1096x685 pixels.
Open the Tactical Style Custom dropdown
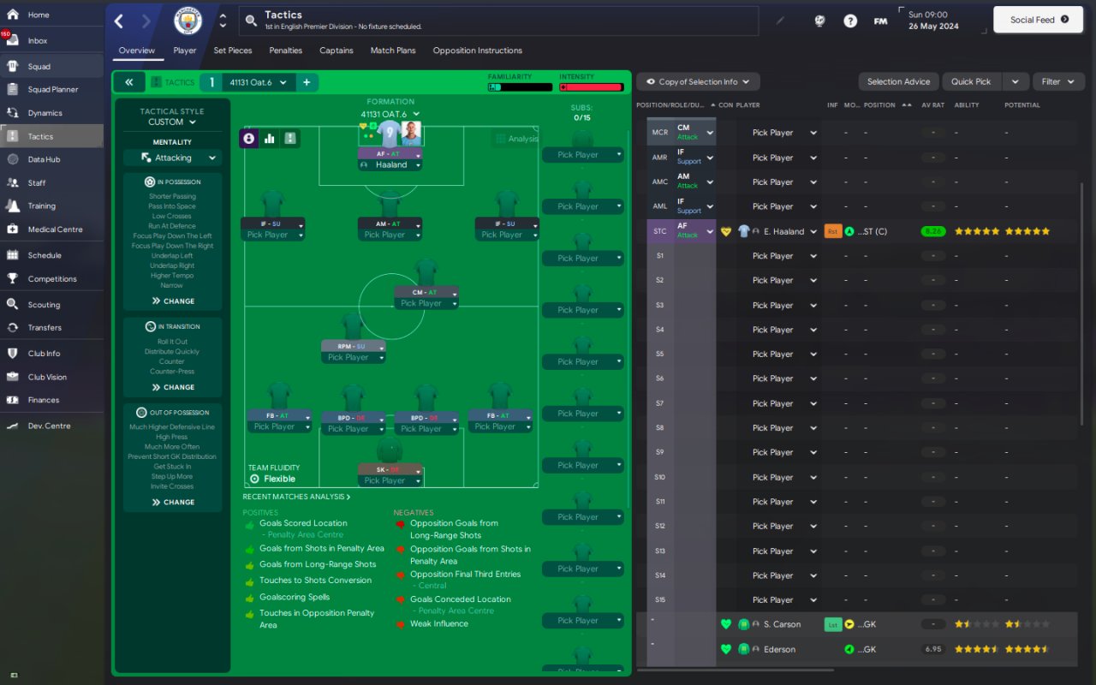[172, 122]
